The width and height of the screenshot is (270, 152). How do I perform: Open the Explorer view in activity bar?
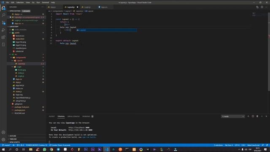pyautogui.click(x=3, y=8)
